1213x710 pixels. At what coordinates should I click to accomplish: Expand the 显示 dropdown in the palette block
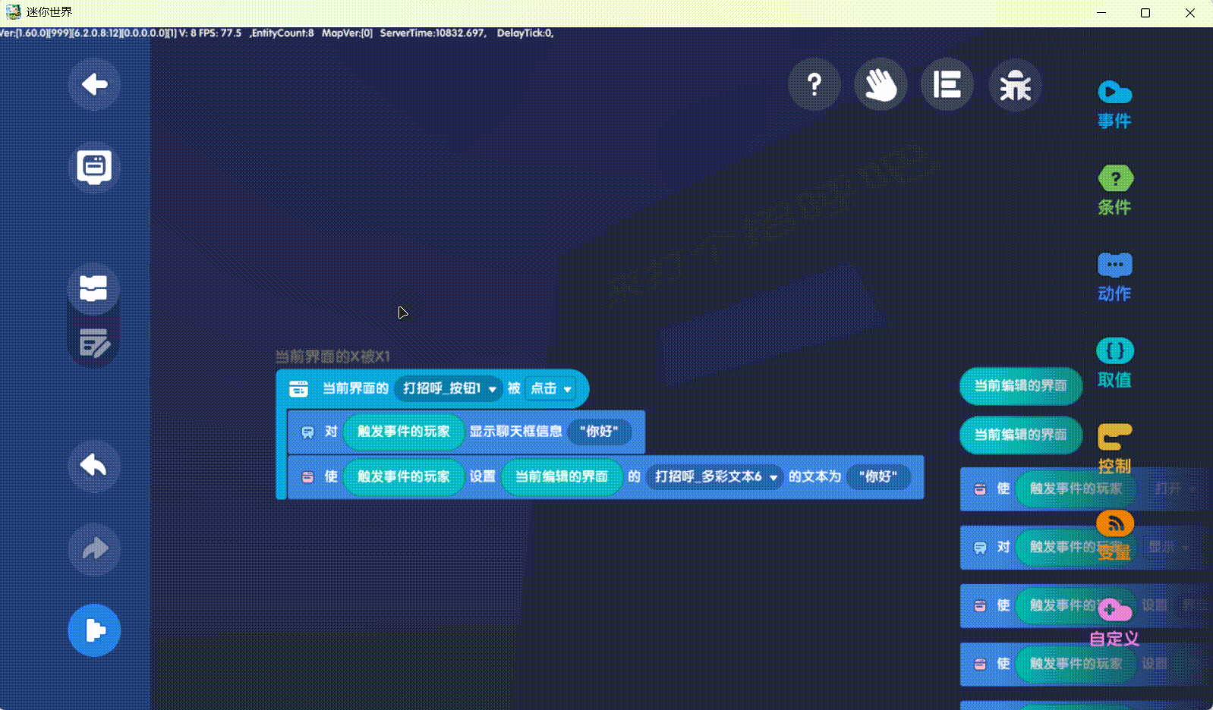point(1167,547)
